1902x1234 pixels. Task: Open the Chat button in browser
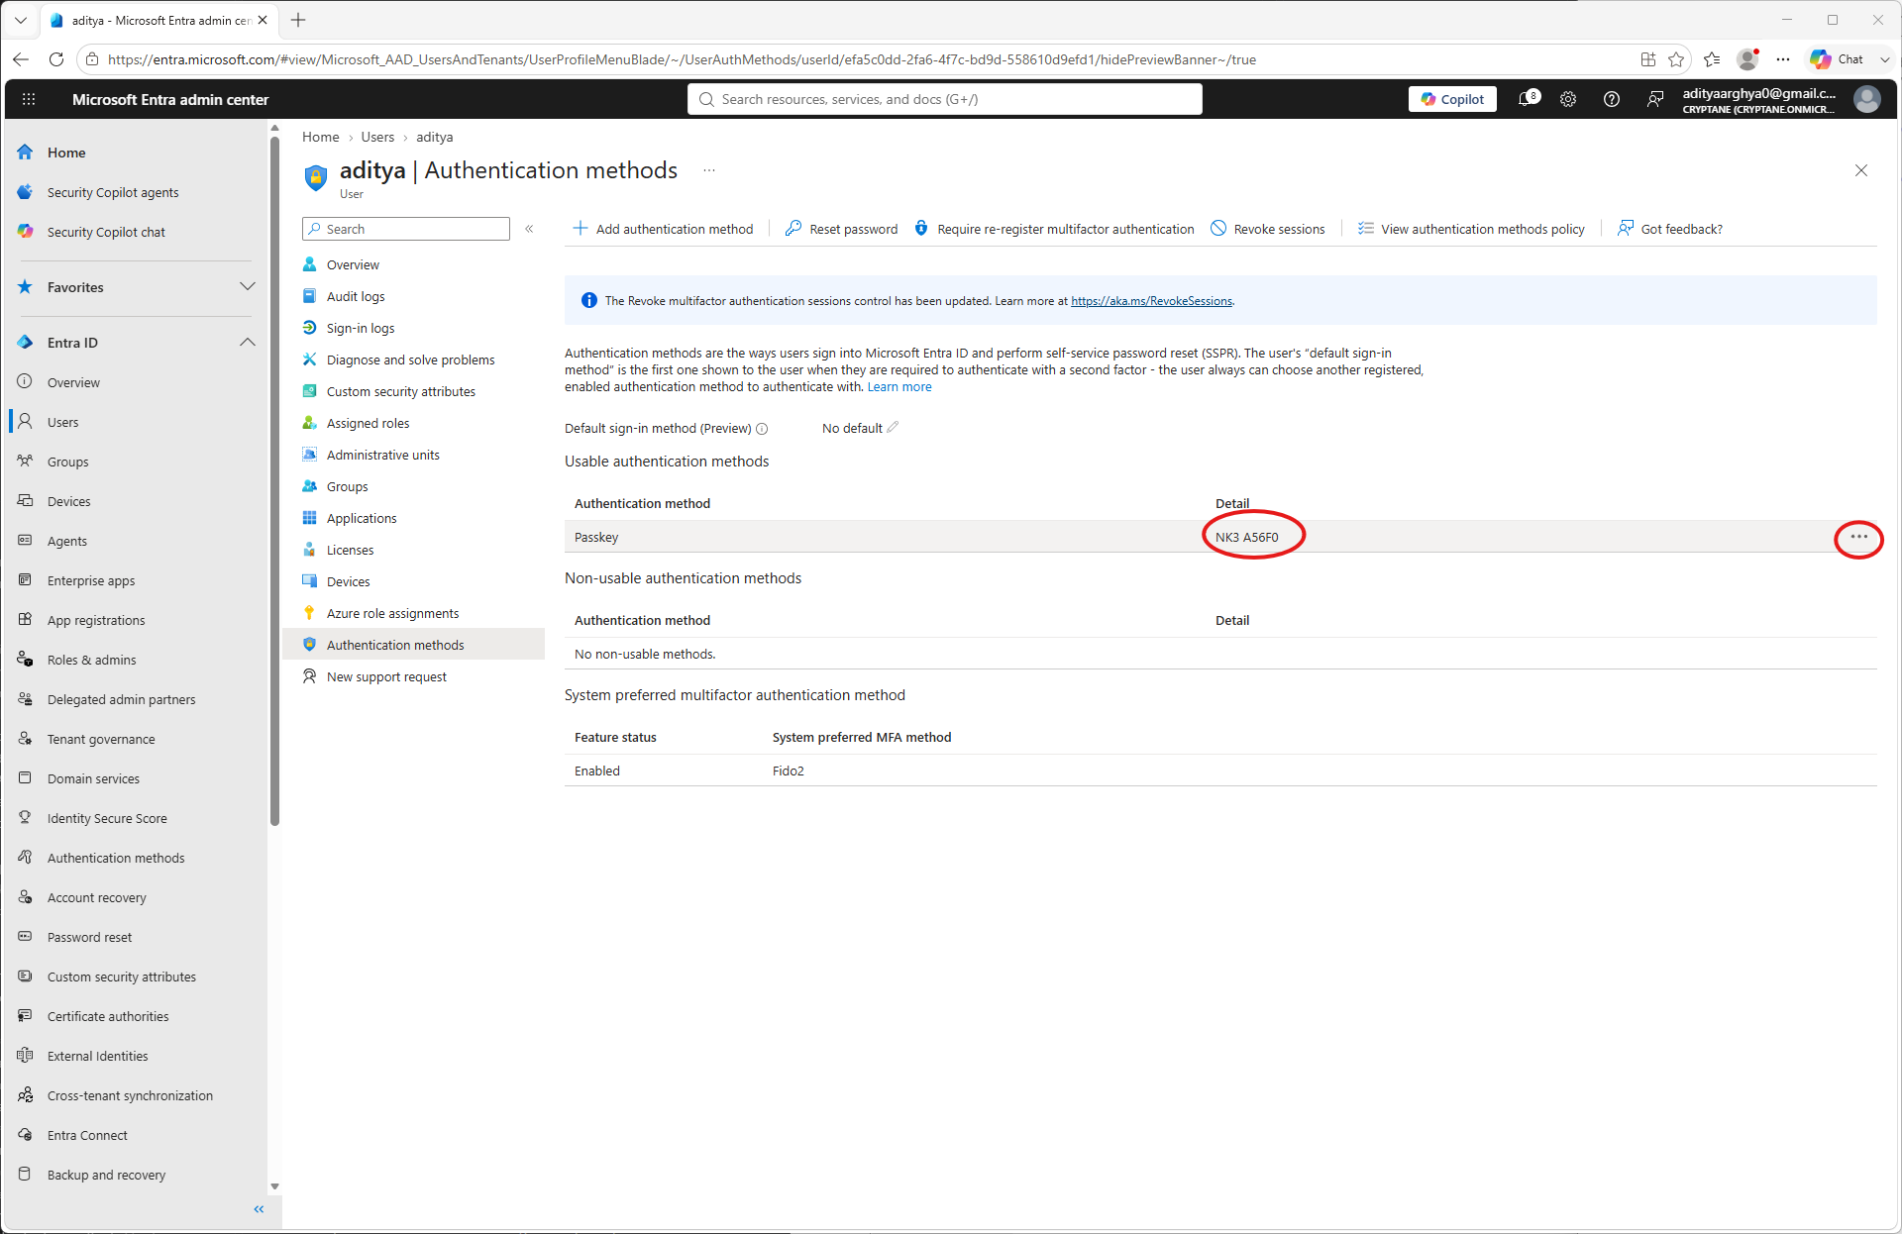pos(1839,59)
